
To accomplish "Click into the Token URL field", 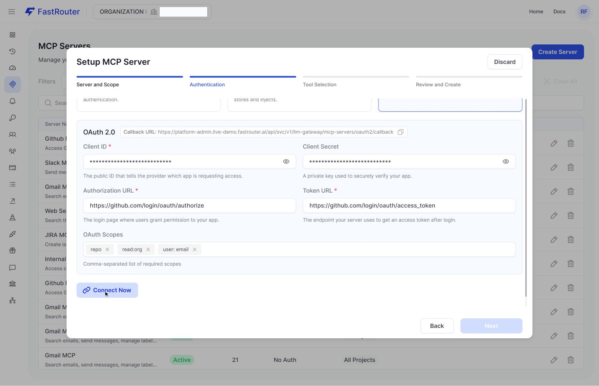I will [x=409, y=205].
